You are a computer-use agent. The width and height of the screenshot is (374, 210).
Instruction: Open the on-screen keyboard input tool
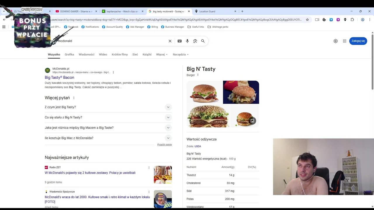point(180,41)
